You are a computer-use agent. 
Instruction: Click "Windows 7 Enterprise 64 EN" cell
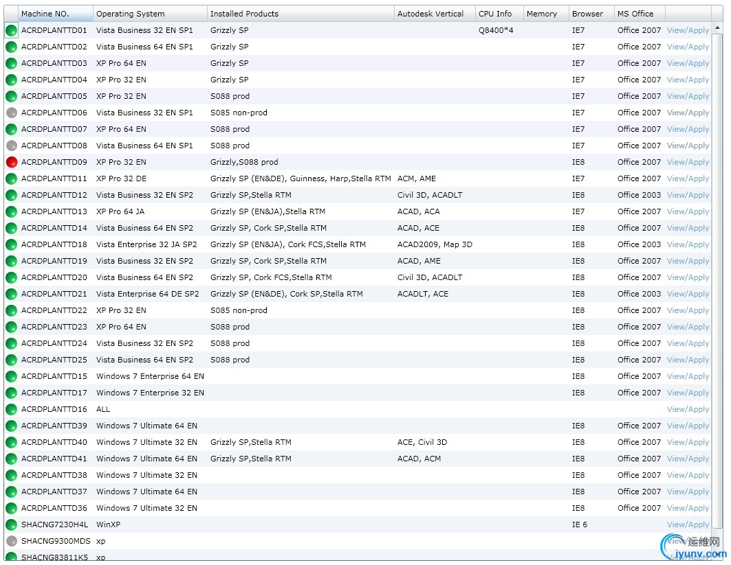pyautogui.click(x=150, y=376)
